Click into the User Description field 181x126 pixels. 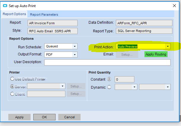tap(107, 62)
